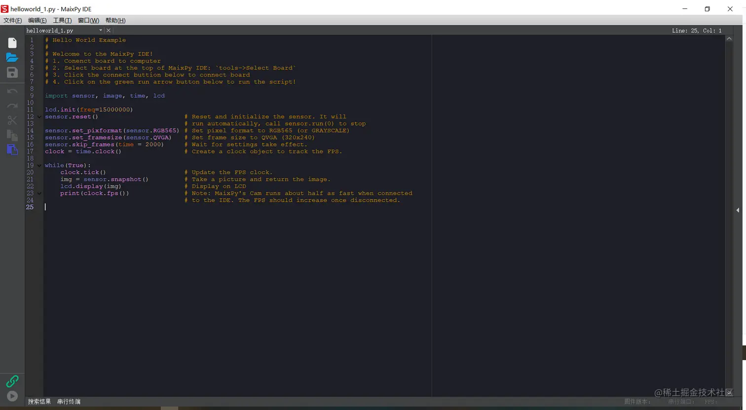Click 'sensor.set_pixformat(sensor.RGB565)' code text
Viewport: 746px width, 410px height.
click(x=112, y=131)
